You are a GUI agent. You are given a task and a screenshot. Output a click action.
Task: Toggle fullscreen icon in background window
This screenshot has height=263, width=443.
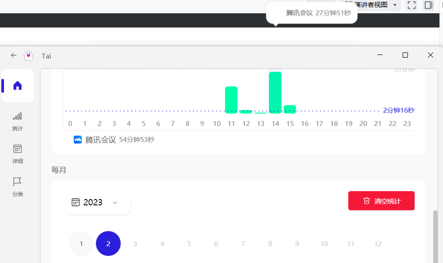(x=411, y=5)
